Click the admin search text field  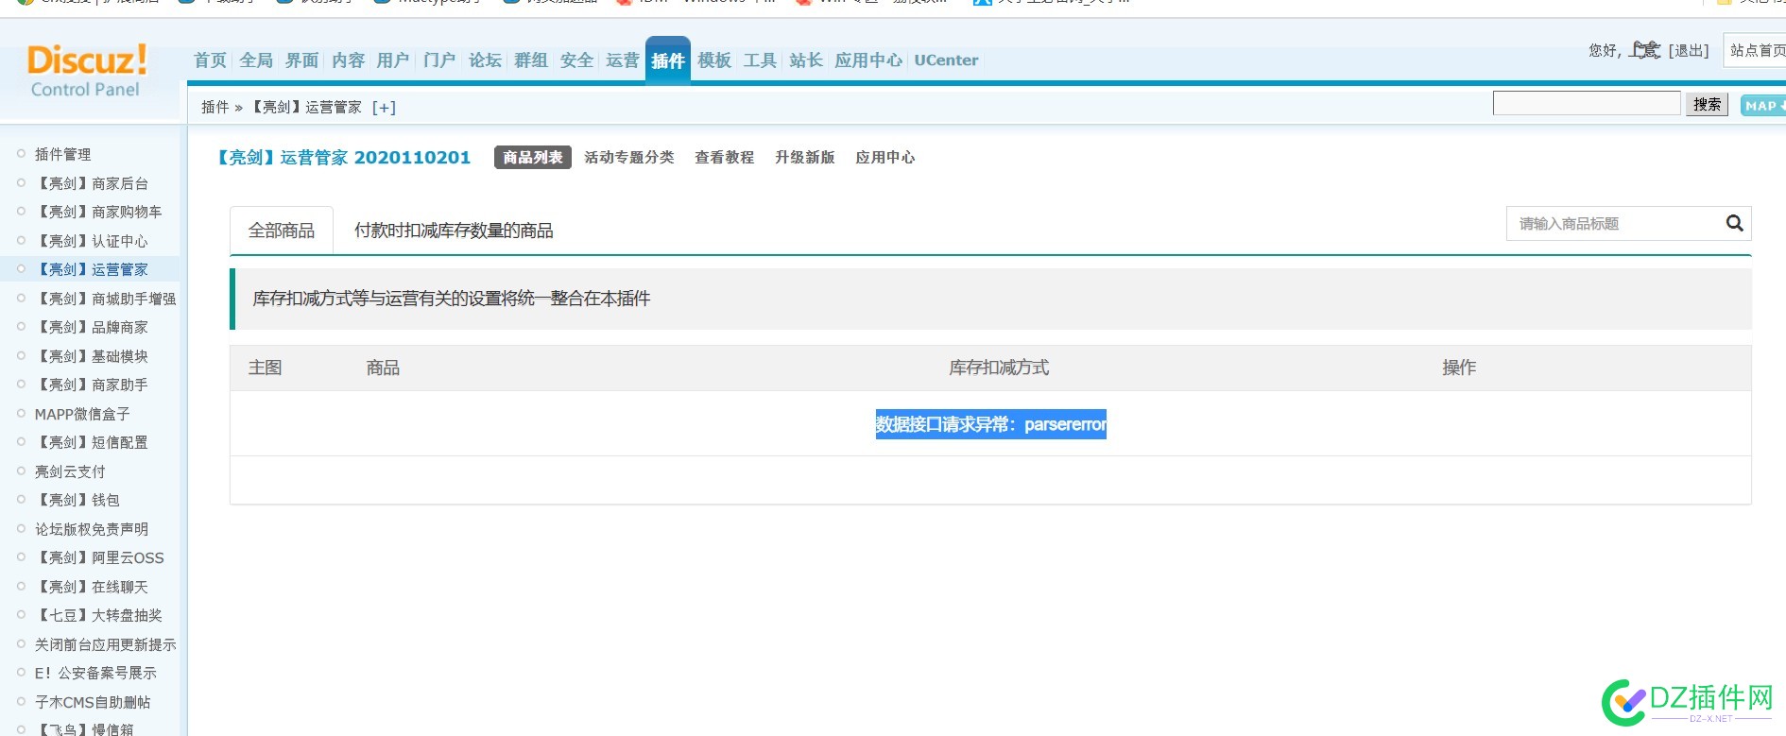click(1587, 104)
